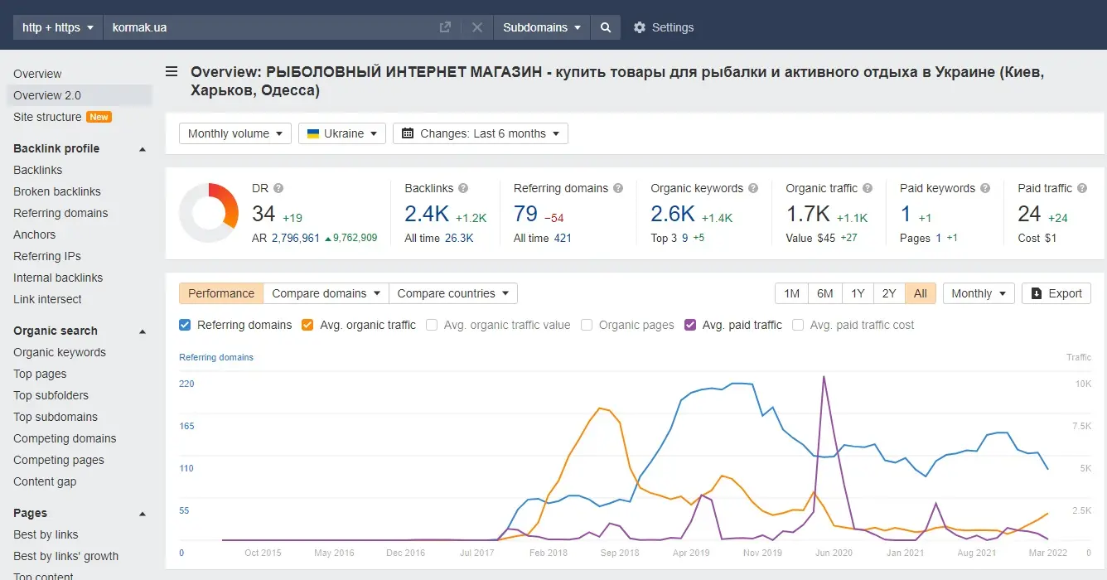Toggle the hamburger sidebar menu icon
The width and height of the screenshot is (1107, 580).
[x=172, y=72]
